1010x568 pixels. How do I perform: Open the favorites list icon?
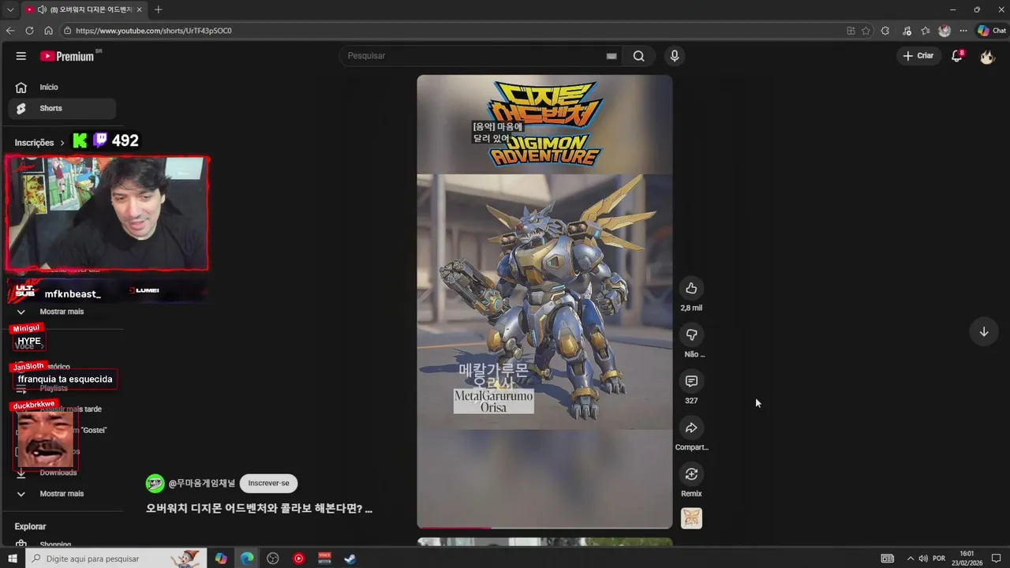coord(926,31)
